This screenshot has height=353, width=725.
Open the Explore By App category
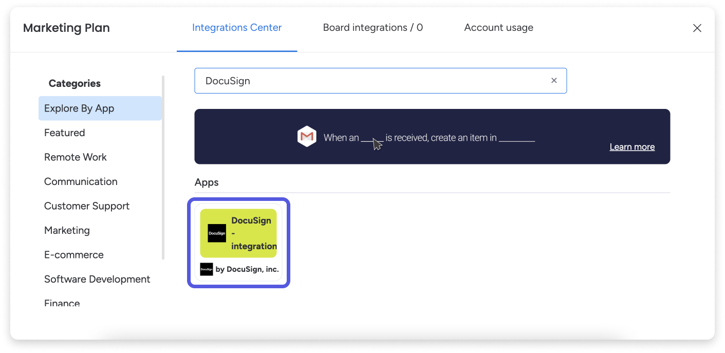coord(79,108)
